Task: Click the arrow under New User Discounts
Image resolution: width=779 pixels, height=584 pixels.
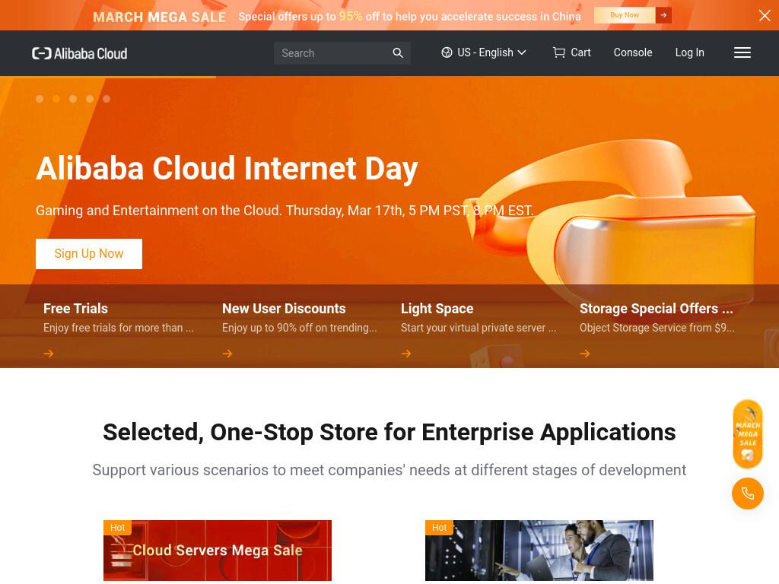Action: coord(227,353)
